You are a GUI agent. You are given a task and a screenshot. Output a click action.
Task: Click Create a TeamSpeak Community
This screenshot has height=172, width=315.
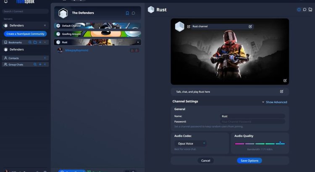click(25, 34)
